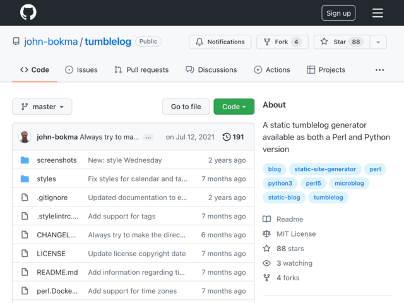This screenshot has height=303, width=404.
Task: Select the perl topic tag
Action: click(x=375, y=169)
